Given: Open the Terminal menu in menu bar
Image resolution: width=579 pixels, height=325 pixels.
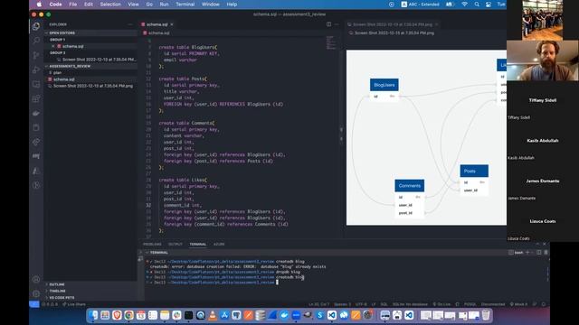Looking at the screenshot, I should (185, 5).
